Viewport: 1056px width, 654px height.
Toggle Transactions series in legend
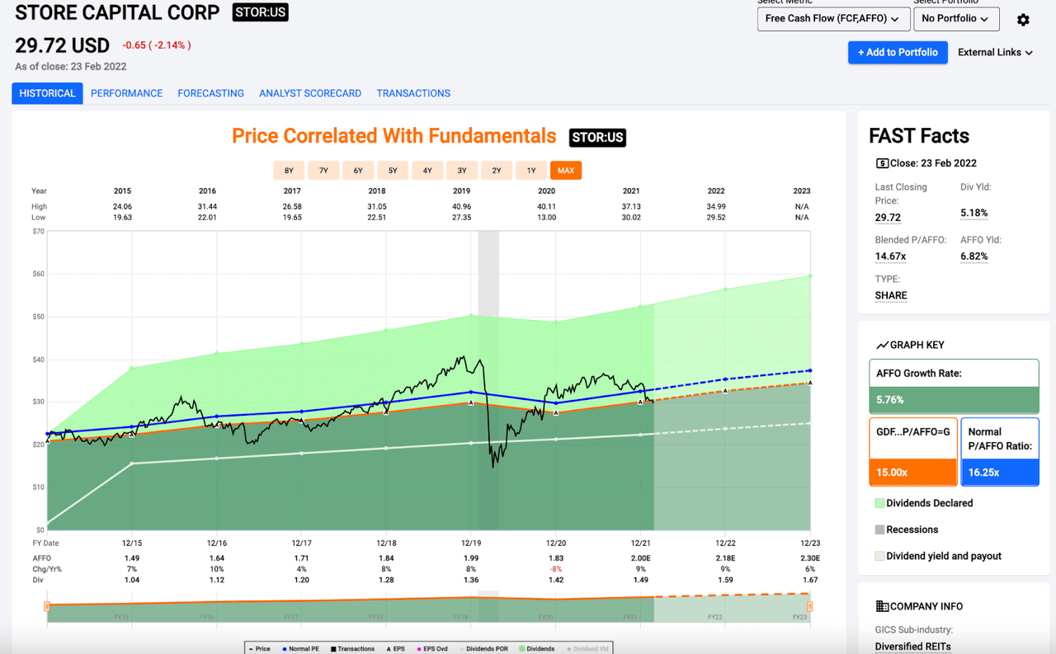pyautogui.click(x=352, y=649)
